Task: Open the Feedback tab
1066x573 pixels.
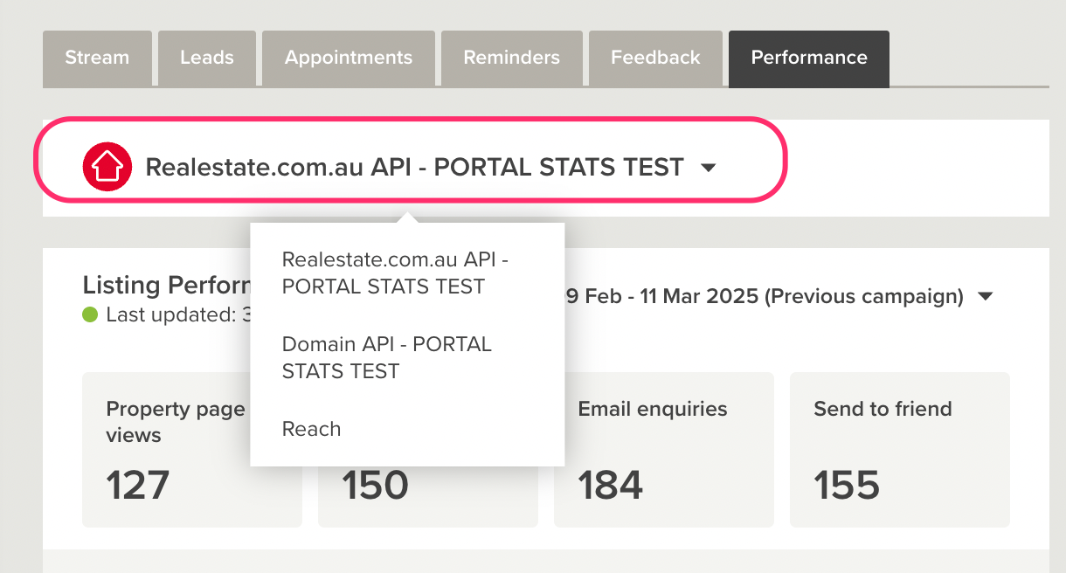Action: 655,59
